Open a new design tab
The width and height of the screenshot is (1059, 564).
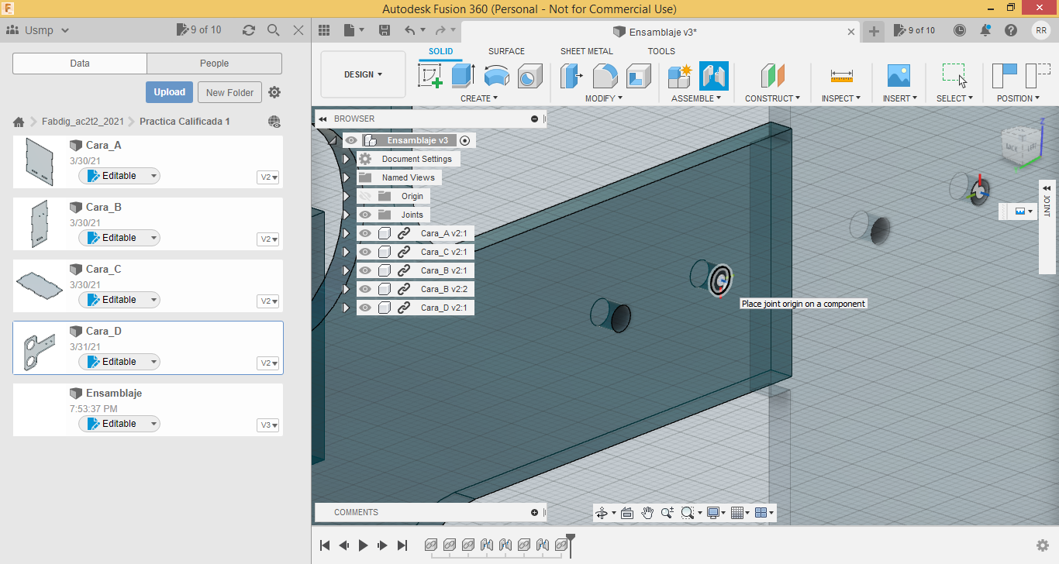pyautogui.click(x=874, y=31)
